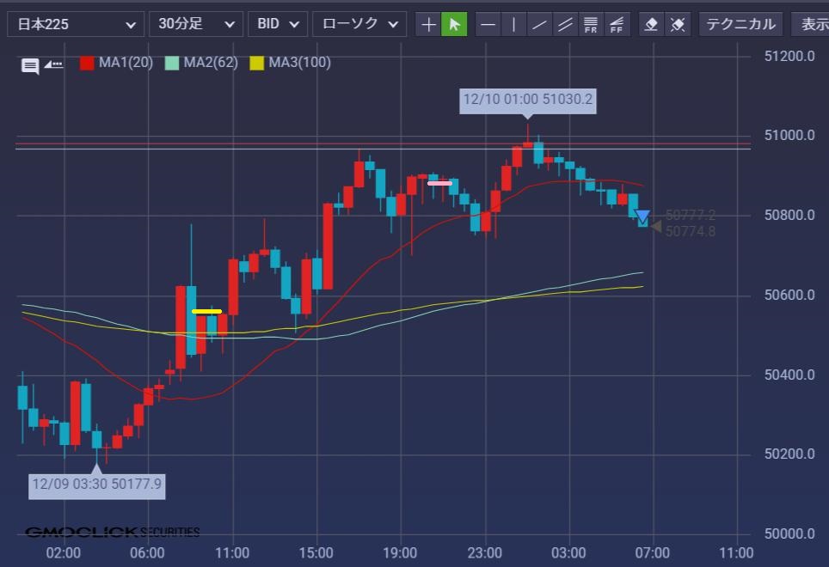Screen dimensions: 829x567
Task: Activate the arrow pointer tool
Action: pos(454,24)
